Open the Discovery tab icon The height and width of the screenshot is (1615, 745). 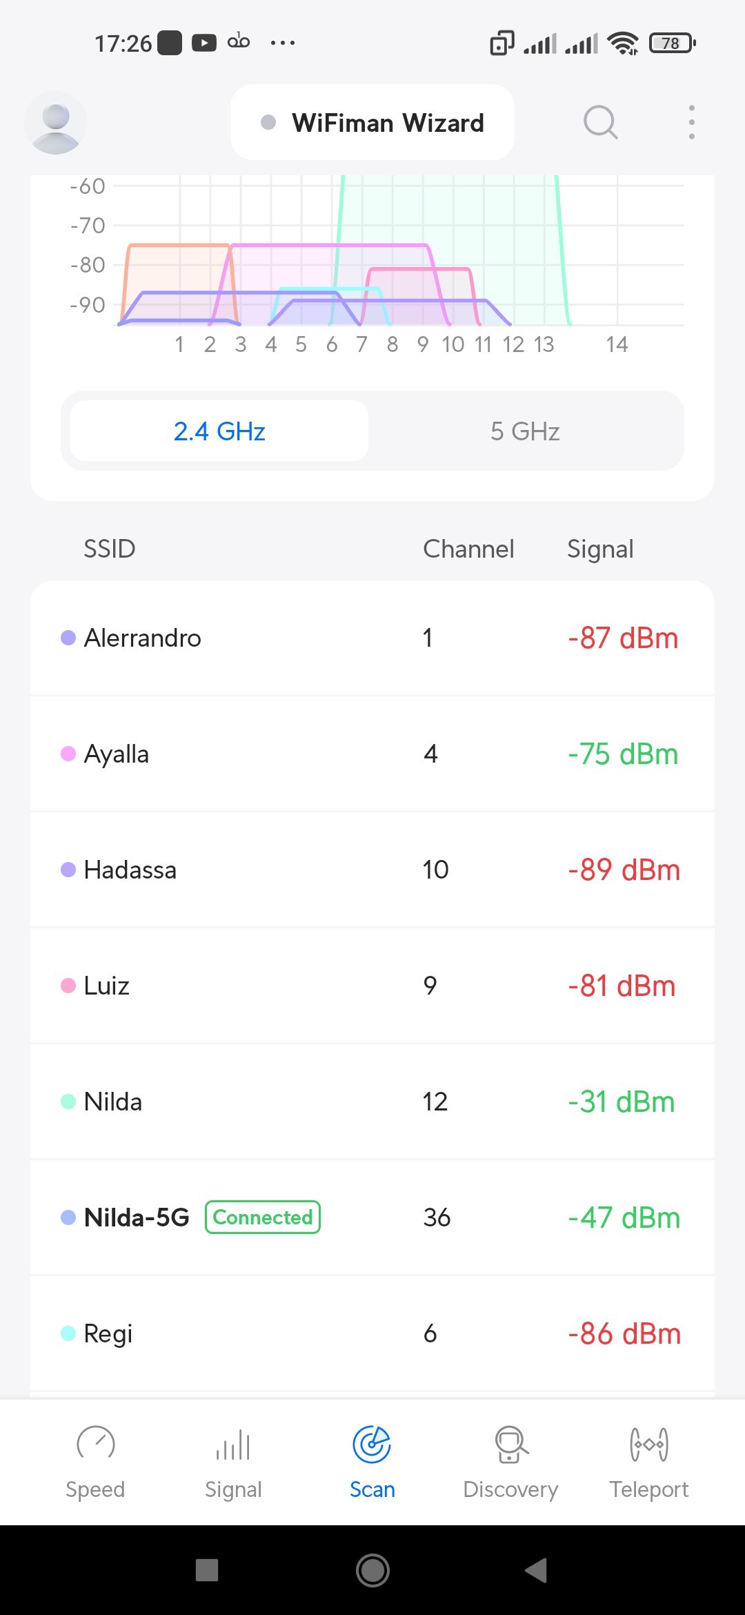click(510, 1444)
